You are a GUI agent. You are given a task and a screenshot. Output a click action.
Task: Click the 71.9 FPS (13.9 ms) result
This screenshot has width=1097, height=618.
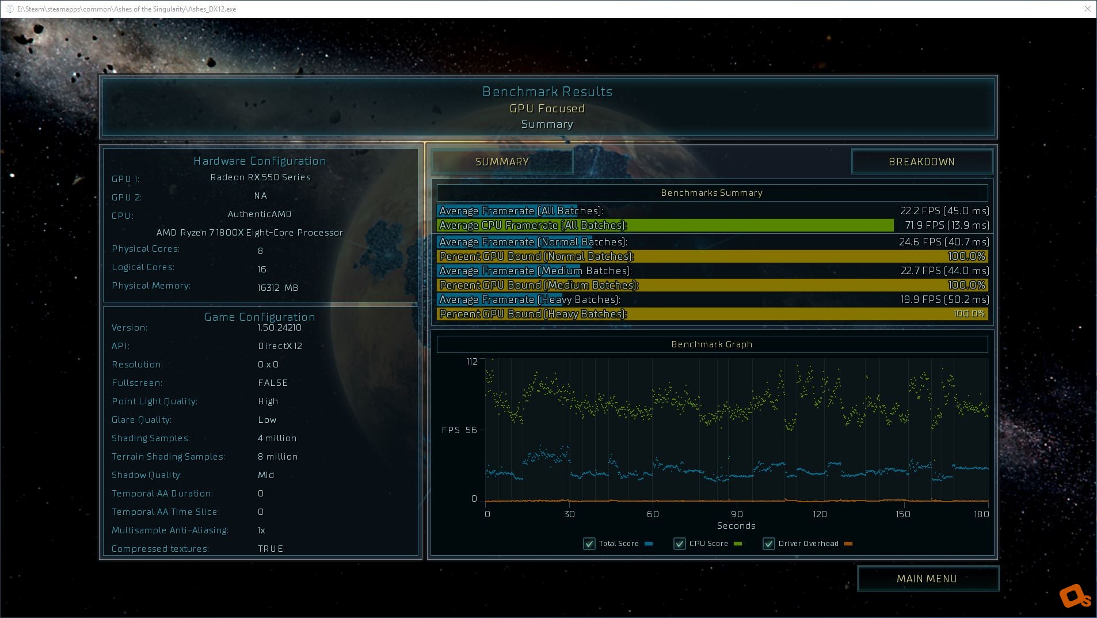coord(947,225)
